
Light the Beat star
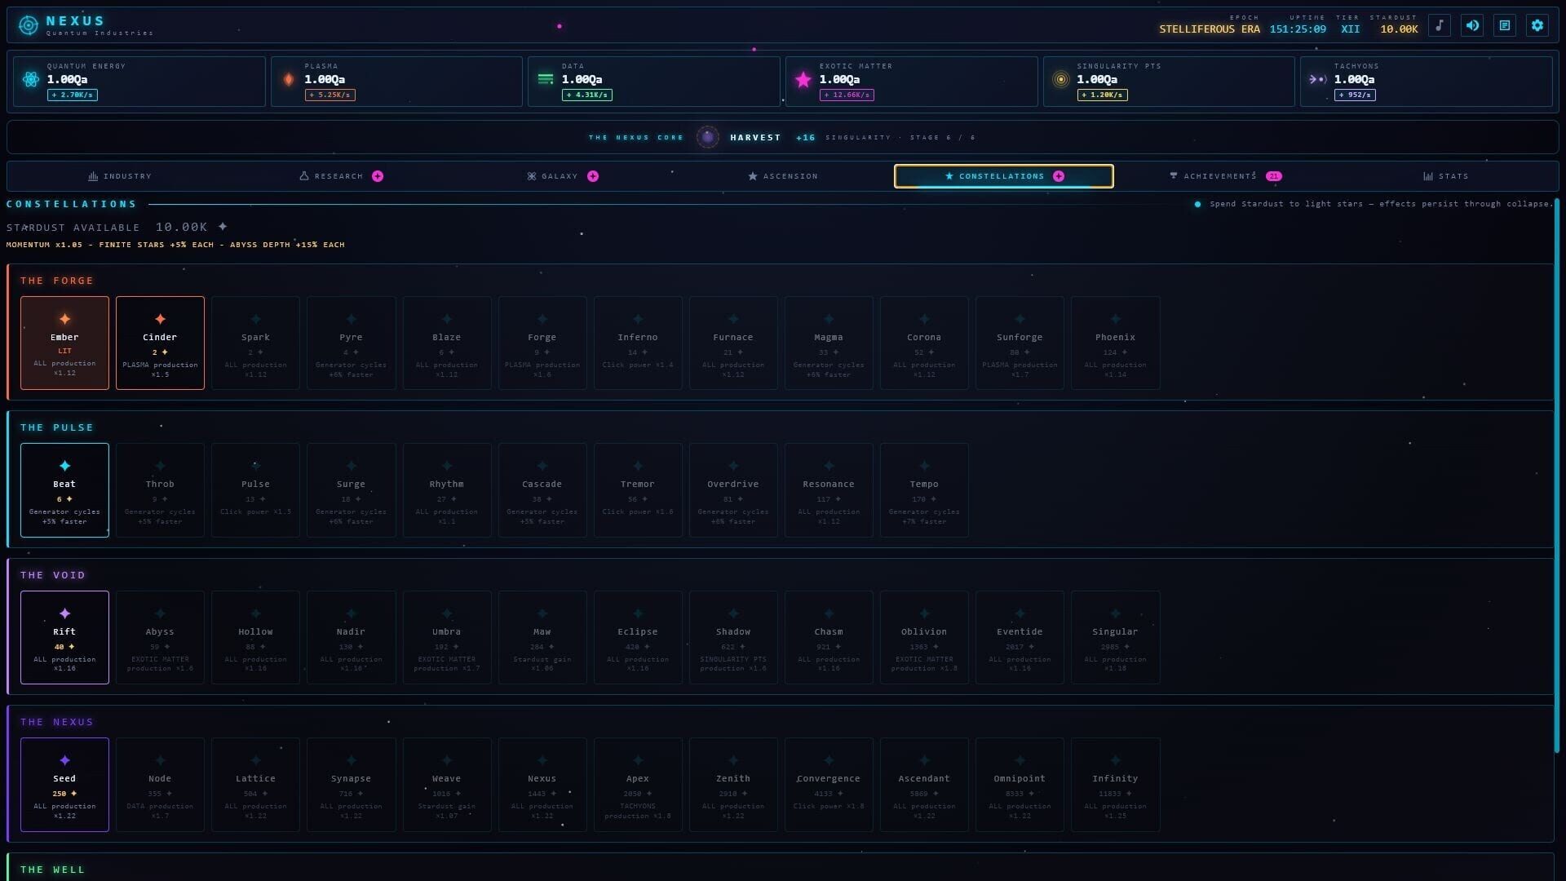(64, 490)
